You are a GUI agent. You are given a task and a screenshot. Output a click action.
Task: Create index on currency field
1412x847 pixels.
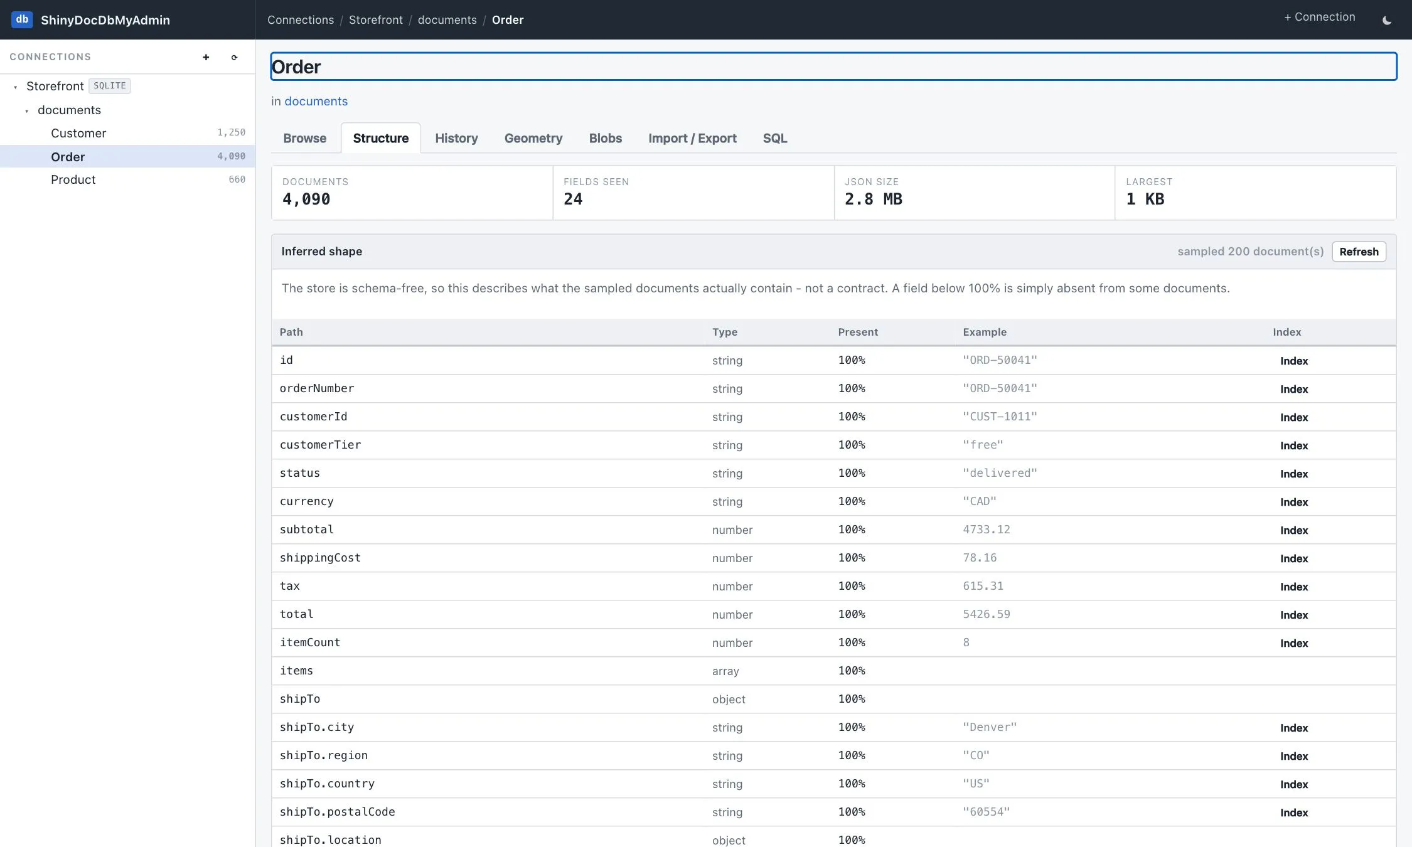[x=1294, y=502]
